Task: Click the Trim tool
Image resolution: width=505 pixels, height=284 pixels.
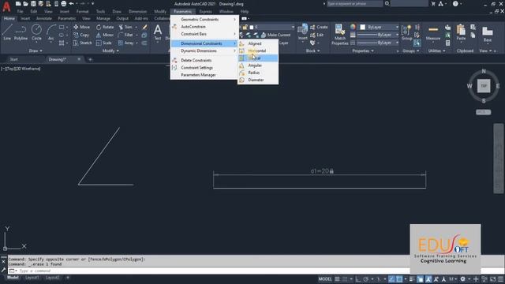Action: [125, 27]
